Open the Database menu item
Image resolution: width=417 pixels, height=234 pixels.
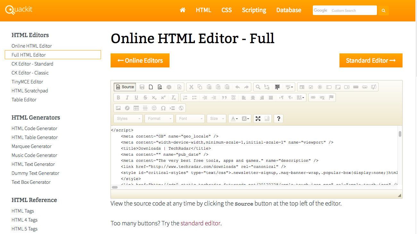[288, 10]
